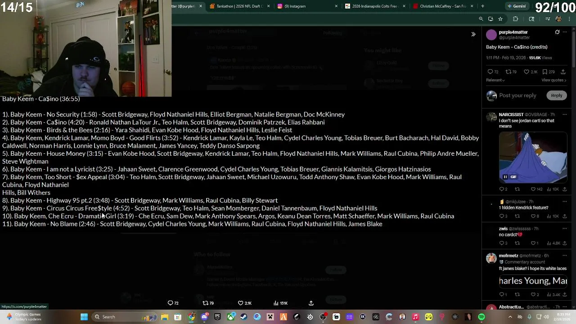Image resolution: width=576 pixels, height=324 pixels.
Task: Switch to the 2026 Indianapolis Colts Free tab
Action: [374, 6]
